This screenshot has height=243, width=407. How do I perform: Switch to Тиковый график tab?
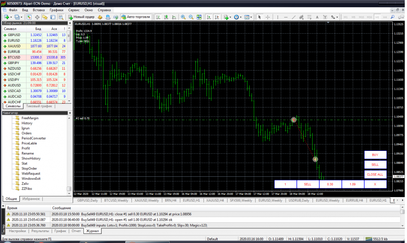pos(39,106)
